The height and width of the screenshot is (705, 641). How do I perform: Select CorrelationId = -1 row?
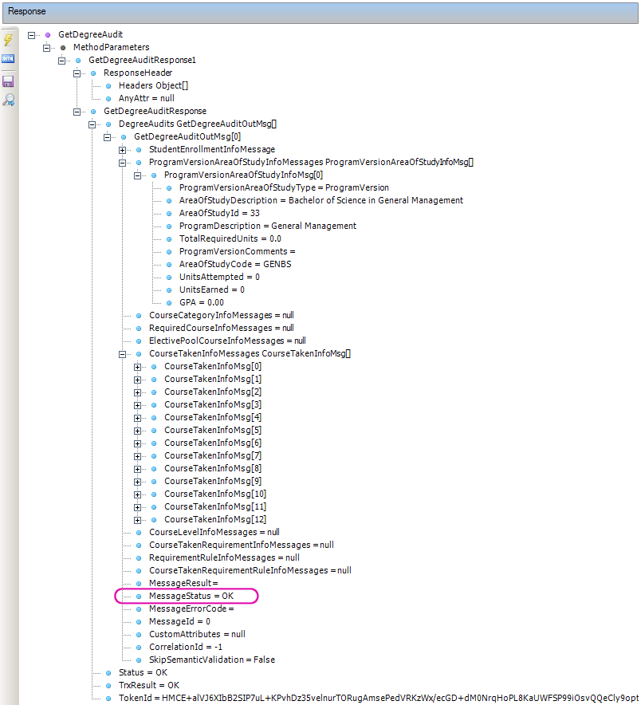click(x=186, y=647)
